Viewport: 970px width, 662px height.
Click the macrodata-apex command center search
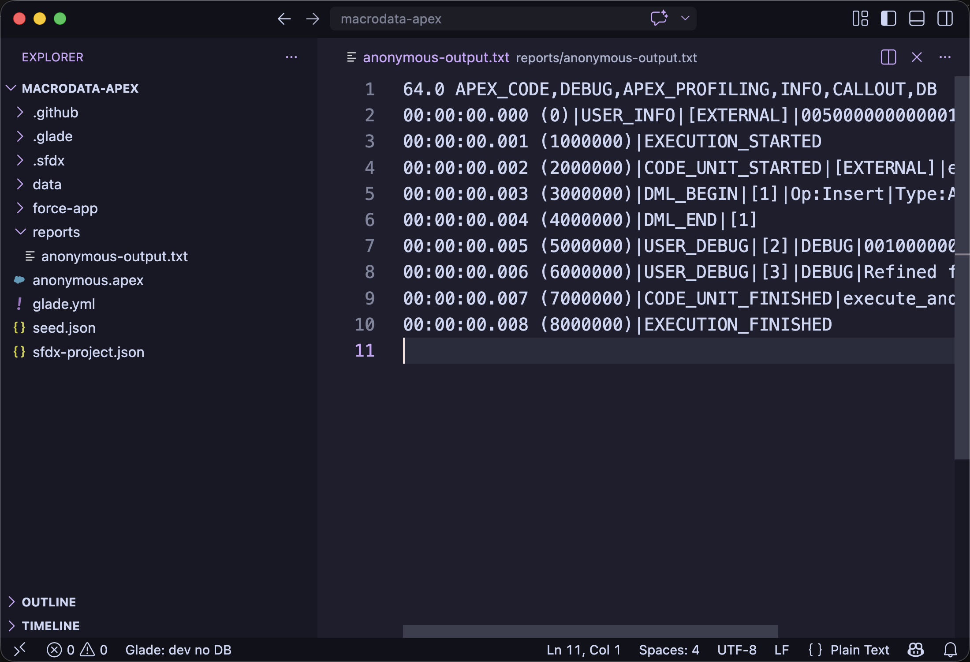coord(513,19)
